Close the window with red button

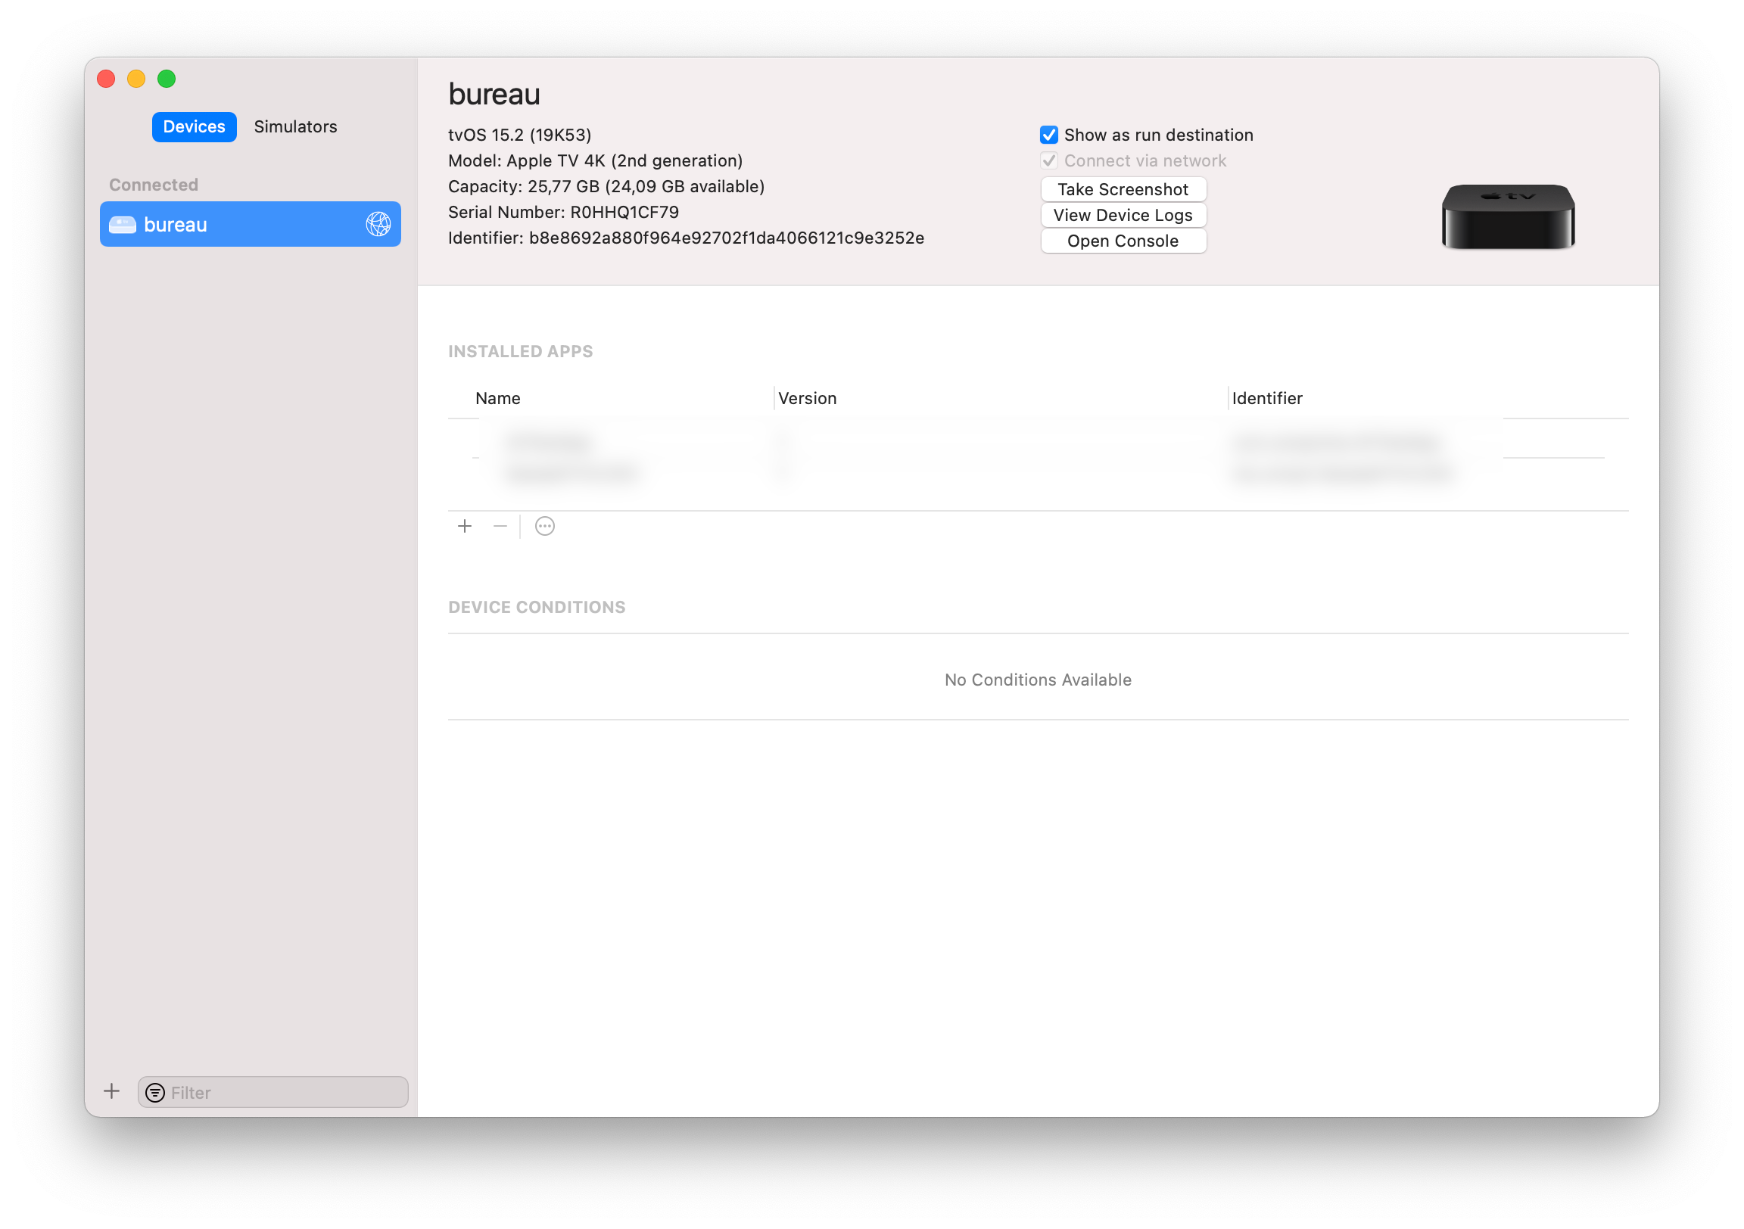point(106,79)
